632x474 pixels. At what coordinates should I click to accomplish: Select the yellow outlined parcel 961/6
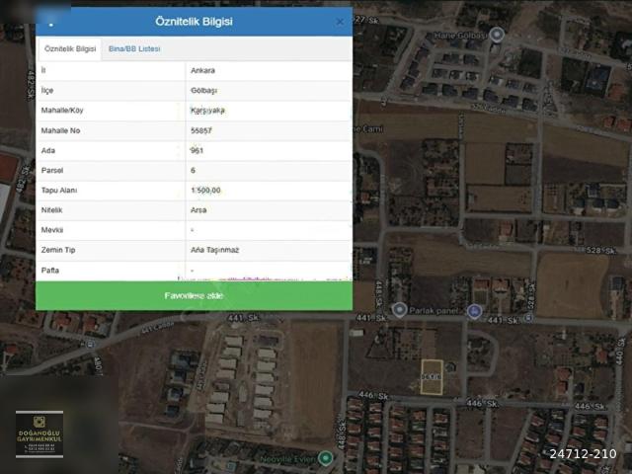432,377
